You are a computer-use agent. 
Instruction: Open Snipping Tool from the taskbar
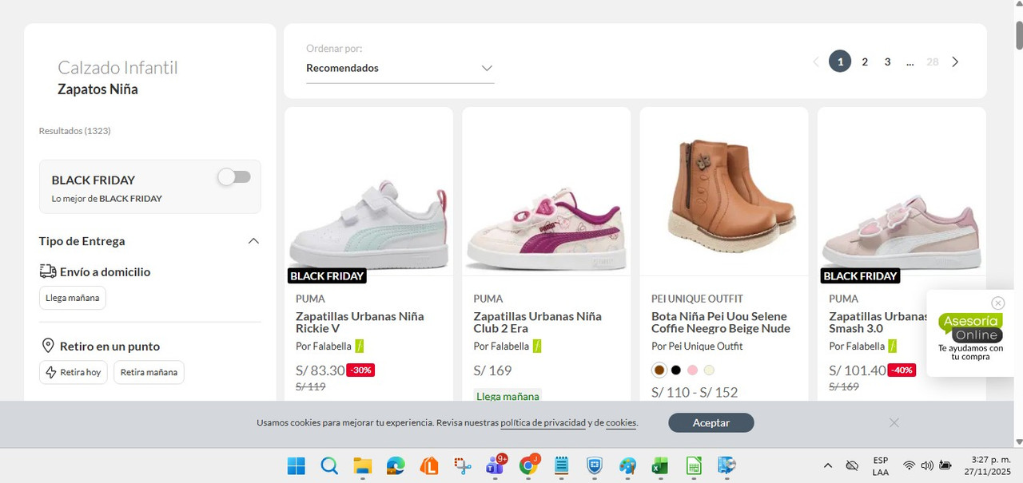462,465
